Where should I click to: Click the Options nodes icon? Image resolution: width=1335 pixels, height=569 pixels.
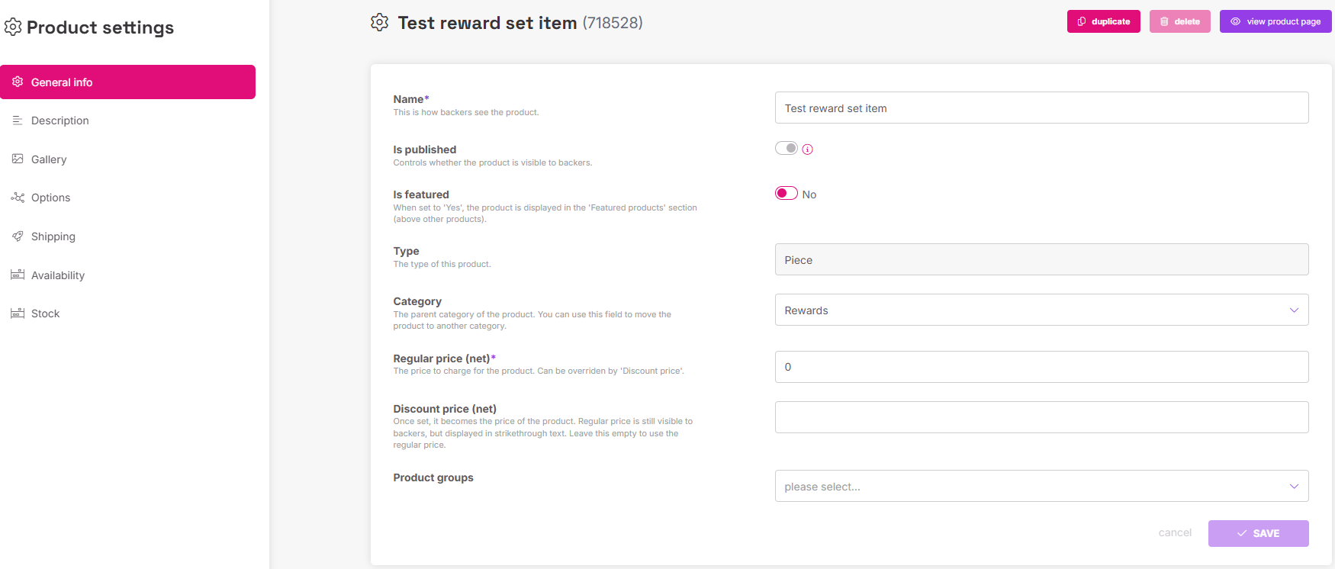[x=18, y=198]
